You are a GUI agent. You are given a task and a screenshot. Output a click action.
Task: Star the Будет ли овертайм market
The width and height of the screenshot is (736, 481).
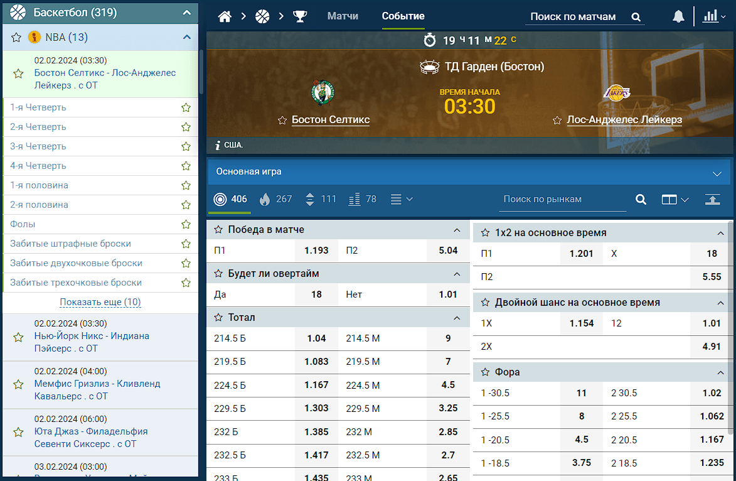click(218, 273)
